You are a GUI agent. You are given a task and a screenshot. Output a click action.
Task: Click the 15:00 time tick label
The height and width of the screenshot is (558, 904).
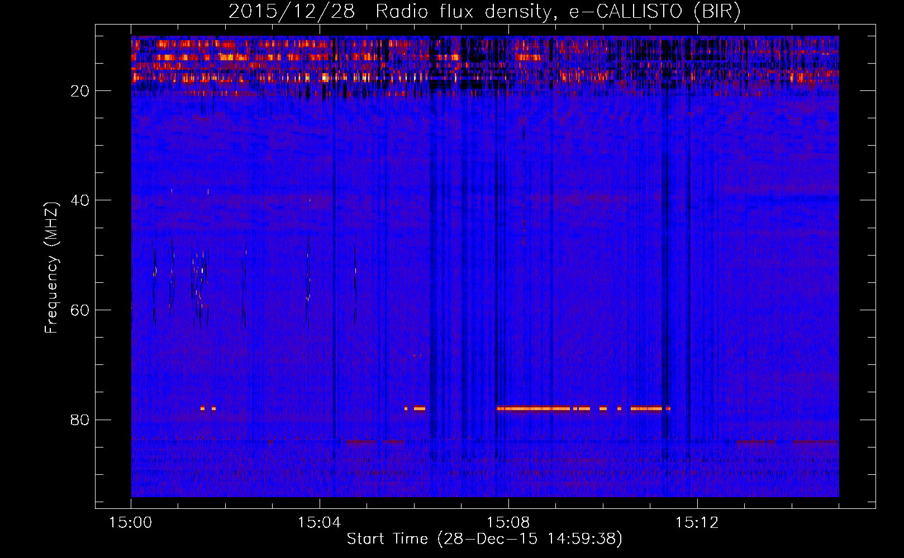[131, 523]
